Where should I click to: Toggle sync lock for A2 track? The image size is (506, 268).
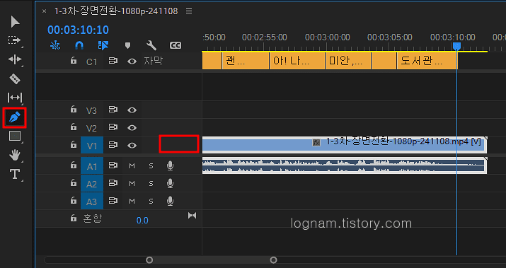tap(113, 183)
